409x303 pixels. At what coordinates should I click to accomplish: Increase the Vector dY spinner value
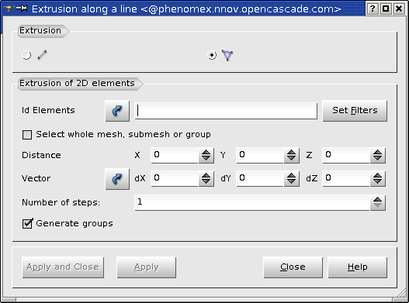coord(291,175)
